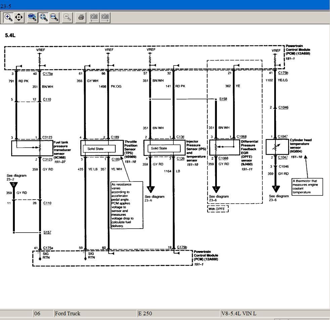Fit the diagram to page width
This screenshot has width=330, height=320.
54,17
